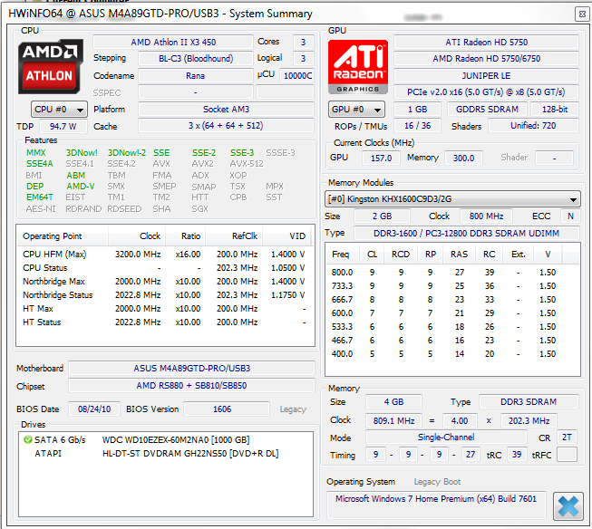Click the µCU value 10000C
592x529 pixels.
pos(297,76)
